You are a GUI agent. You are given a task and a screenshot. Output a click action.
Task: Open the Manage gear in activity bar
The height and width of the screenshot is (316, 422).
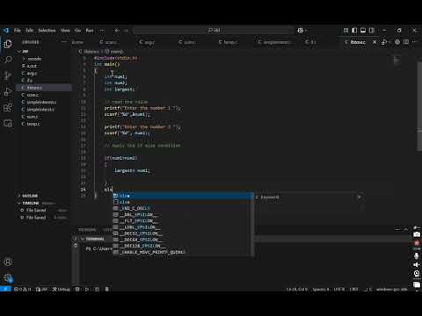tap(8, 278)
